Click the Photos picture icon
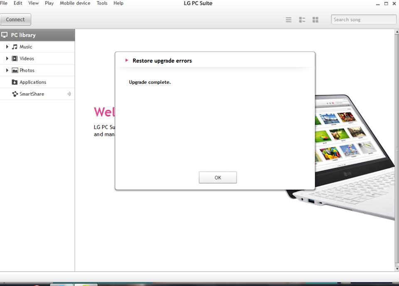399x286 pixels. tap(15, 70)
